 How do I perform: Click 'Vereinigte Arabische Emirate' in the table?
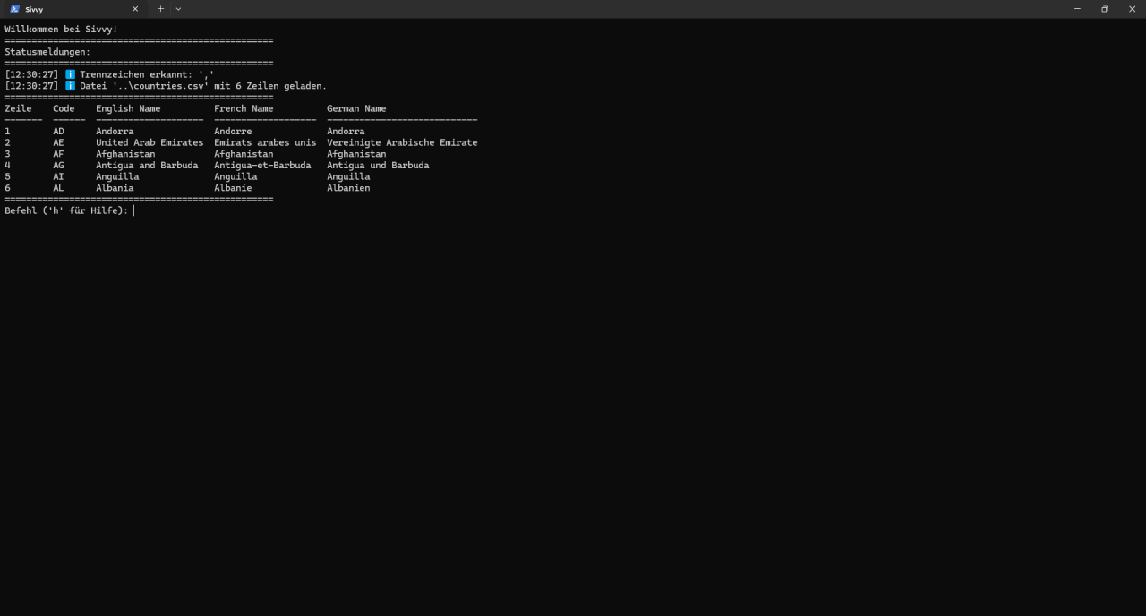click(402, 142)
